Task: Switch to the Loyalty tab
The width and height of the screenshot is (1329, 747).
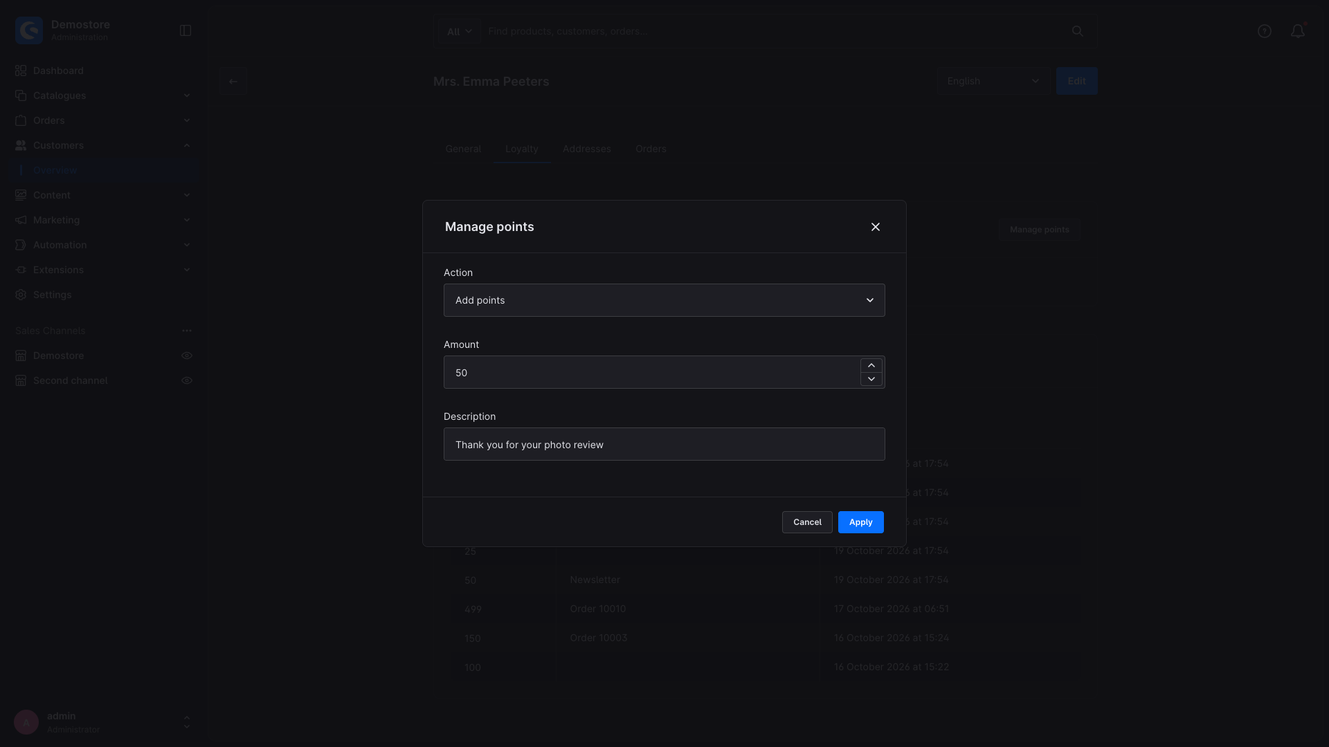Action: coord(521,149)
